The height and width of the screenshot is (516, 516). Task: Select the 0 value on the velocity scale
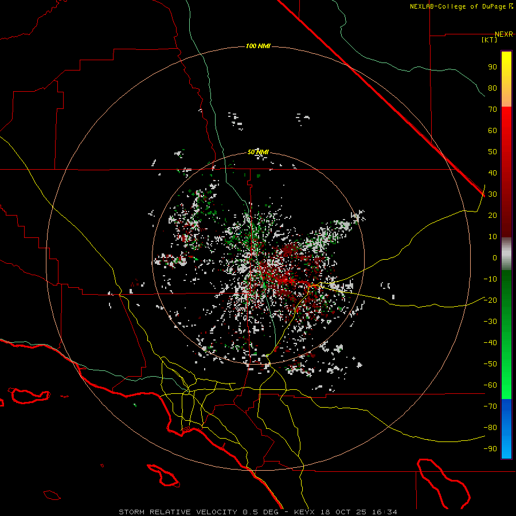495,257
